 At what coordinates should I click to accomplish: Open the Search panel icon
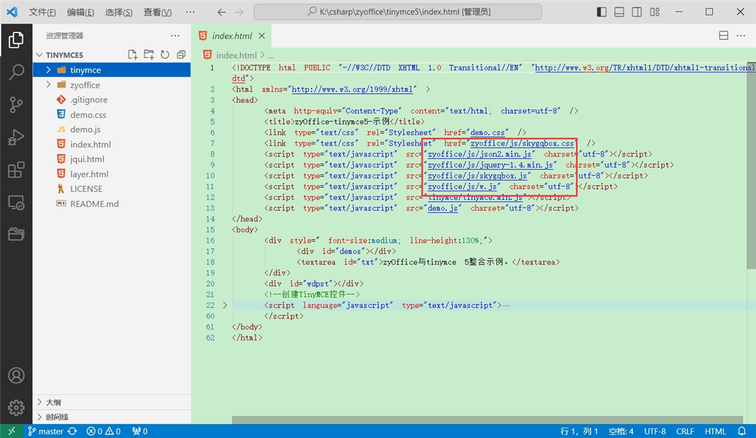(16, 71)
